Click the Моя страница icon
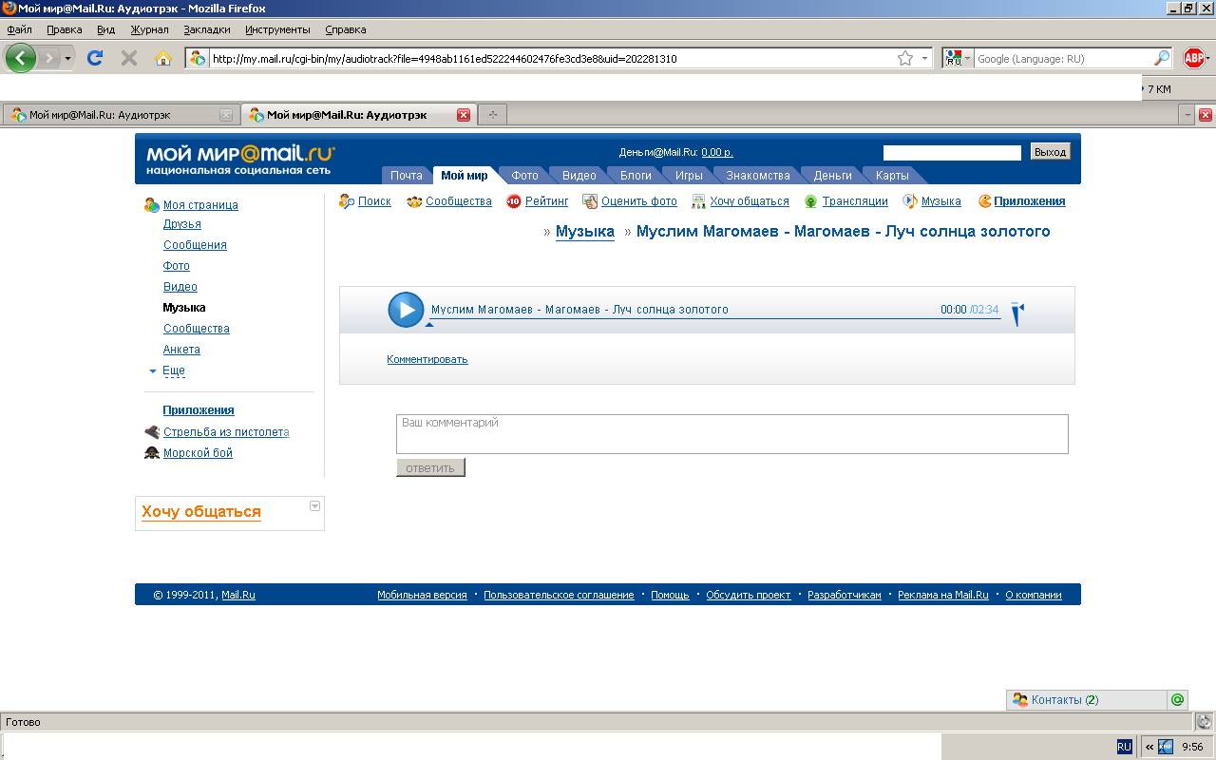 coord(152,204)
